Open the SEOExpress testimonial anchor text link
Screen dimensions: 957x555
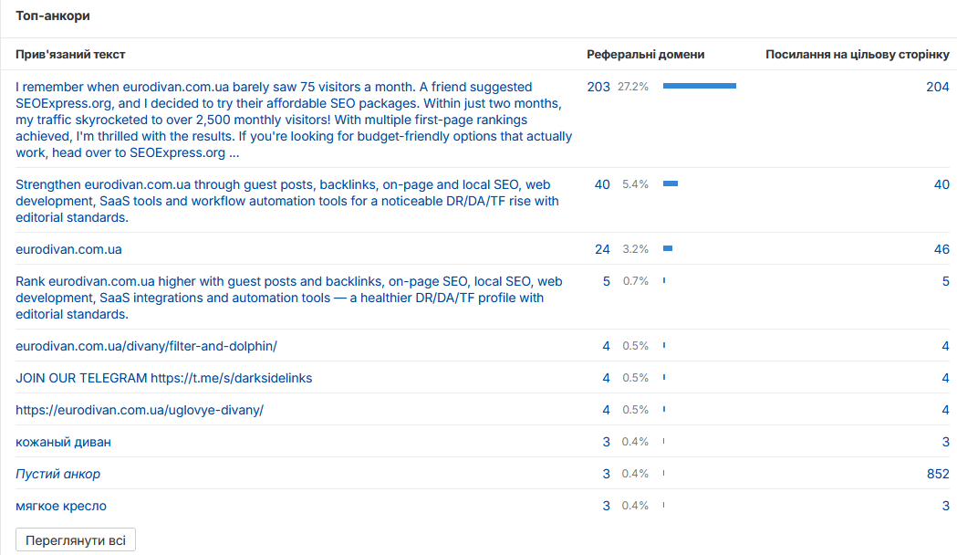click(x=294, y=120)
